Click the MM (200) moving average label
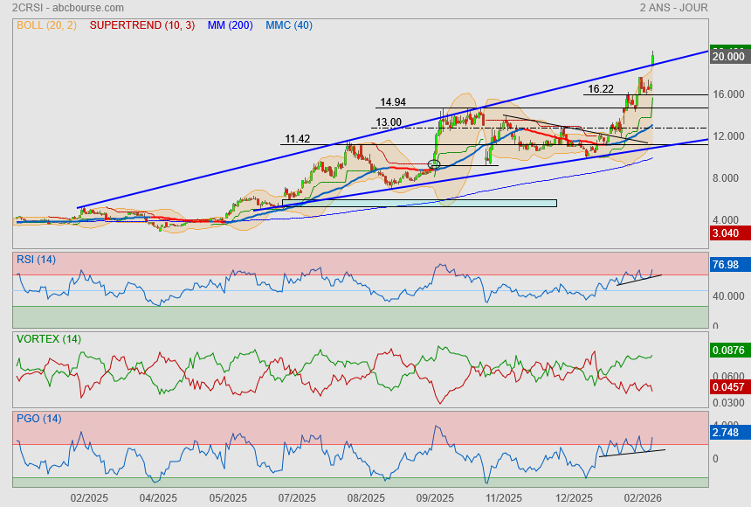 point(230,25)
